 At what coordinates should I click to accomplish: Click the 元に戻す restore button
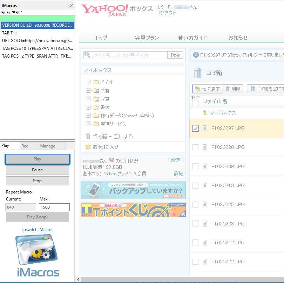pos(207,89)
